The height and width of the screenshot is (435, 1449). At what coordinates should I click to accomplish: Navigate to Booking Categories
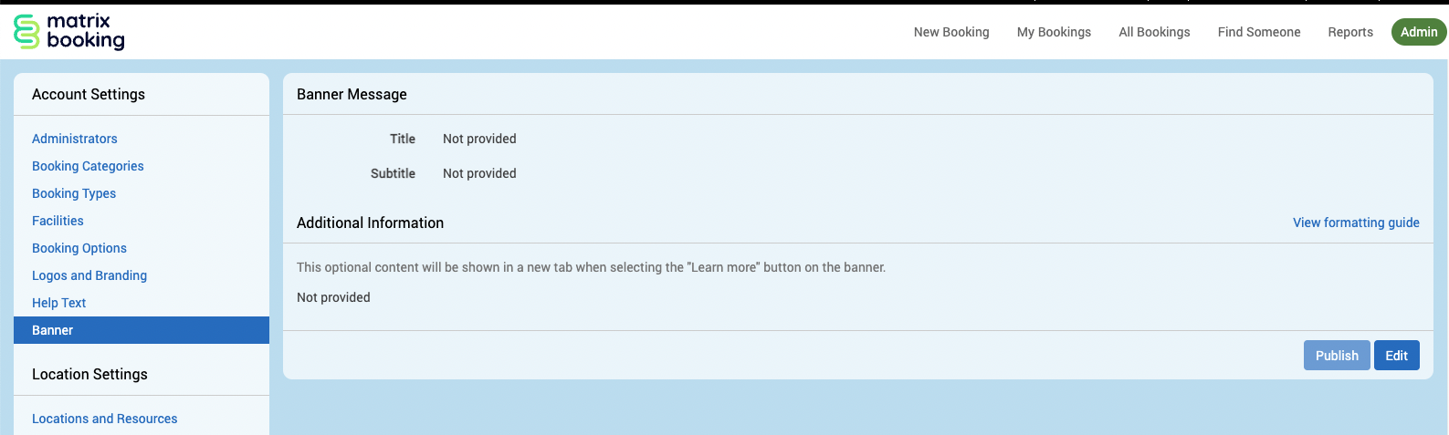[x=88, y=166]
